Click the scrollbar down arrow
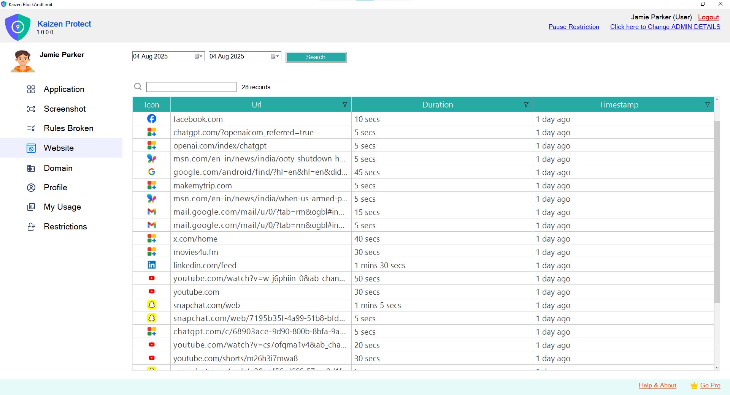This screenshot has width=730, height=395. 717,367
